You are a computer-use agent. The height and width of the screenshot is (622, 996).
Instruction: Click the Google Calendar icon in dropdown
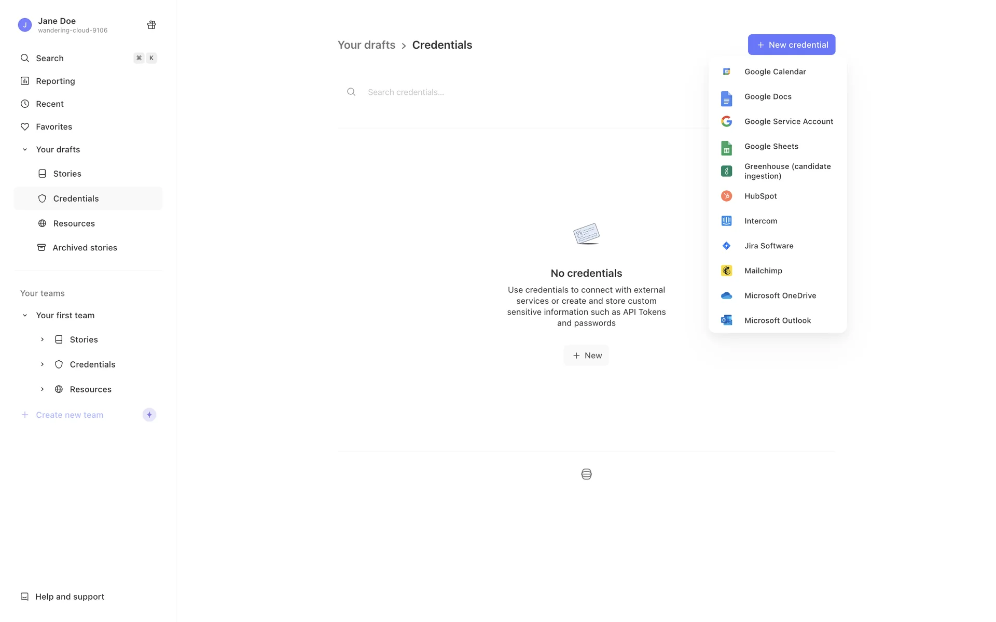pyautogui.click(x=726, y=72)
